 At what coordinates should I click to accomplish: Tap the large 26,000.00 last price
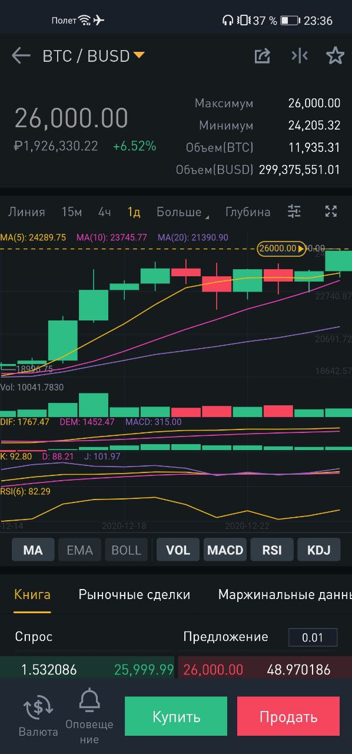click(71, 118)
